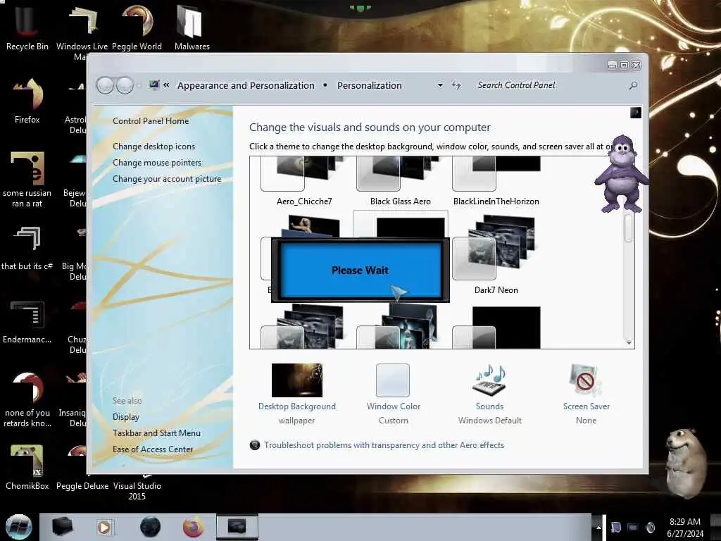Open the Endermanc... desktop icon
The width and height of the screenshot is (721, 541).
[x=27, y=322]
